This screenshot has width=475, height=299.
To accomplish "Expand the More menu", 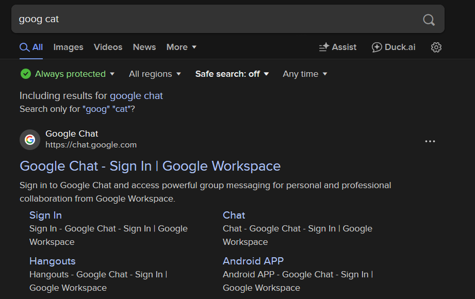I will (x=182, y=47).
